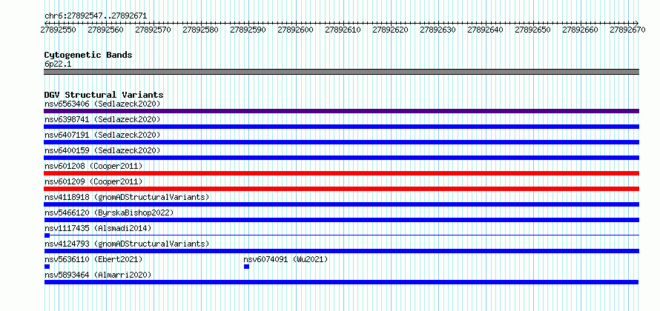The height and width of the screenshot is (311, 660).
Task: Click the blue nsv4124793 variant bar
Action: 341,251
